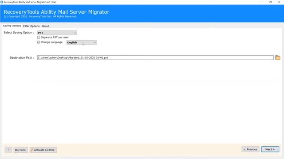Restore down the application window
Image resolution: width=284 pixels, height=159 pixels.
(x=270, y=2)
